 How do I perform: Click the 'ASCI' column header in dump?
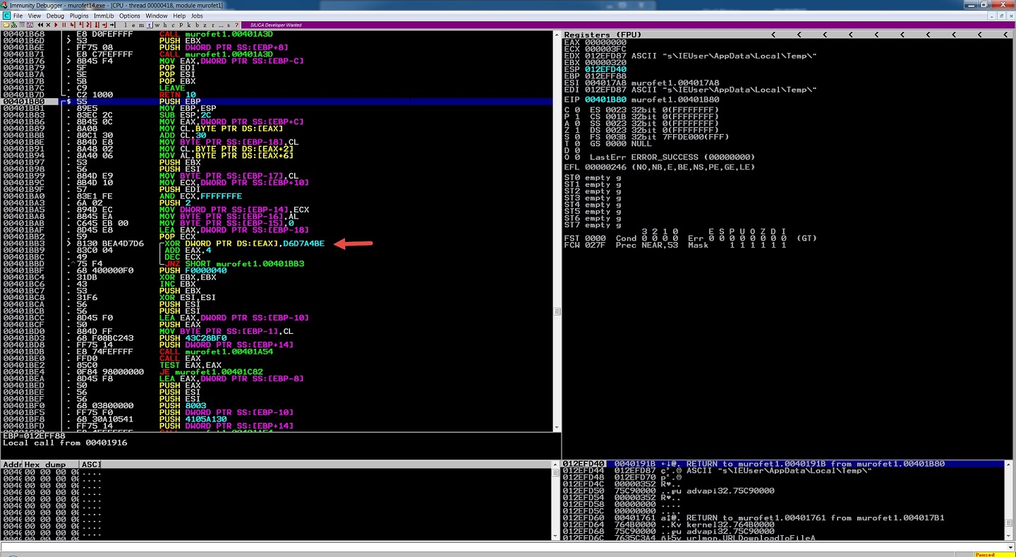coord(90,465)
